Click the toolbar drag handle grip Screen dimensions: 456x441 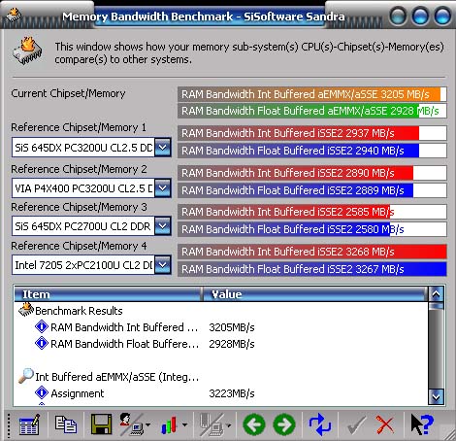9,424
